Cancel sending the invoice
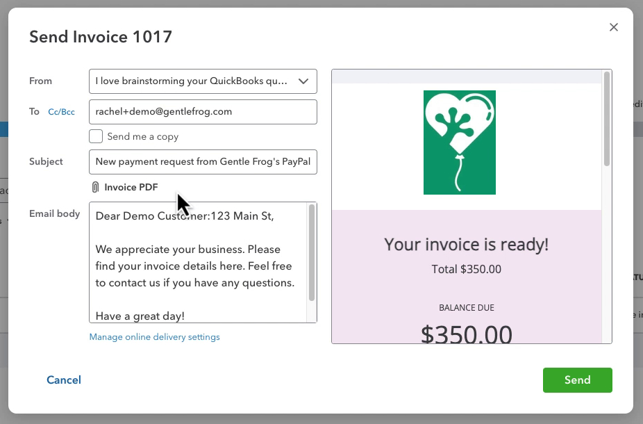The height and width of the screenshot is (424, 643). coord(64,380)
